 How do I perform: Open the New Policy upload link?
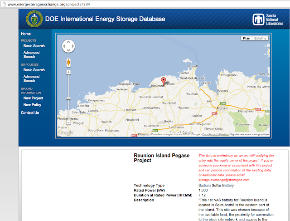click(32, 105)
